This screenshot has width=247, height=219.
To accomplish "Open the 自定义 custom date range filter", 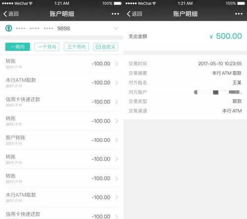I will [106, 47].
